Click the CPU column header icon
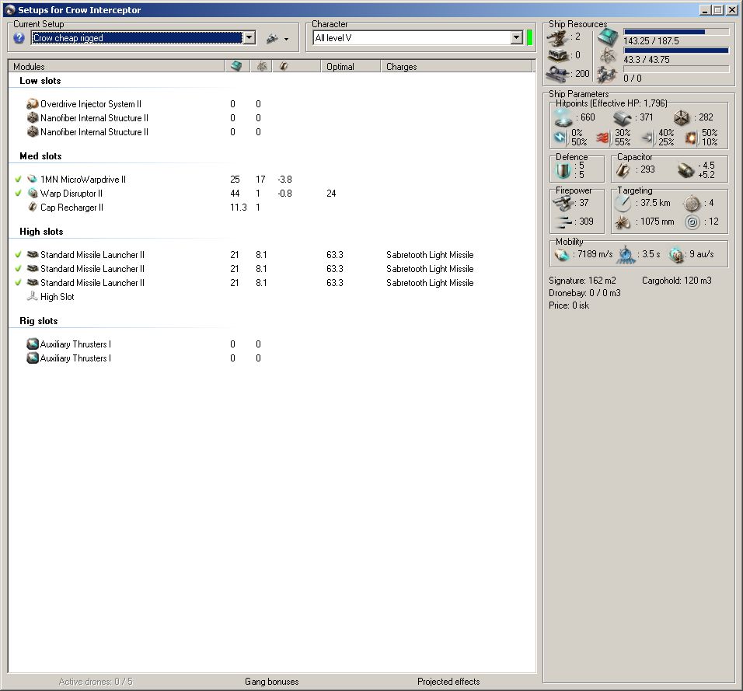The width and height of the screenshot is (743, 691). (236, 66)
